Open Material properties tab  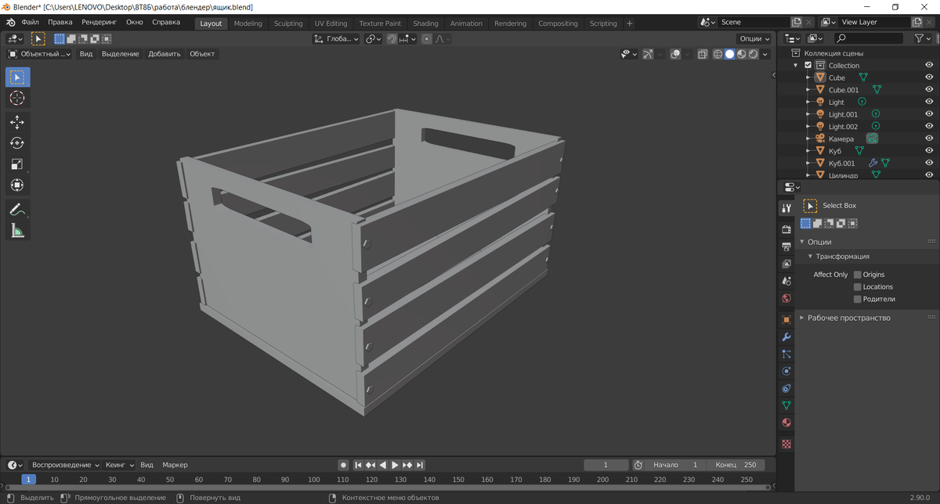pyautogui.click(x=786, y=423)
